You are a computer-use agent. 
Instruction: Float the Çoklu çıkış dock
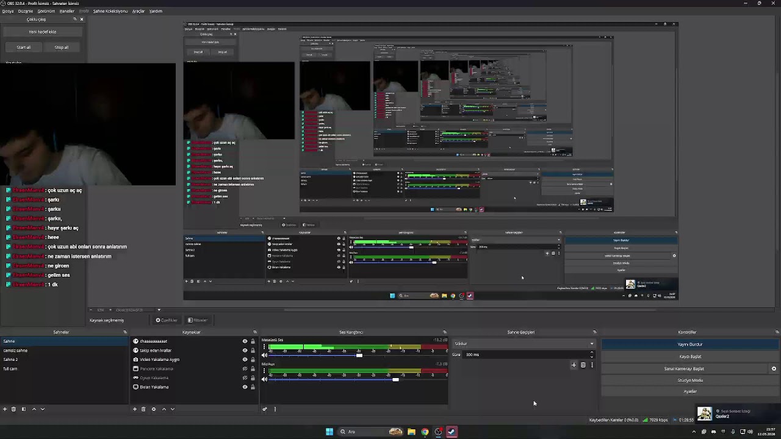75,19
